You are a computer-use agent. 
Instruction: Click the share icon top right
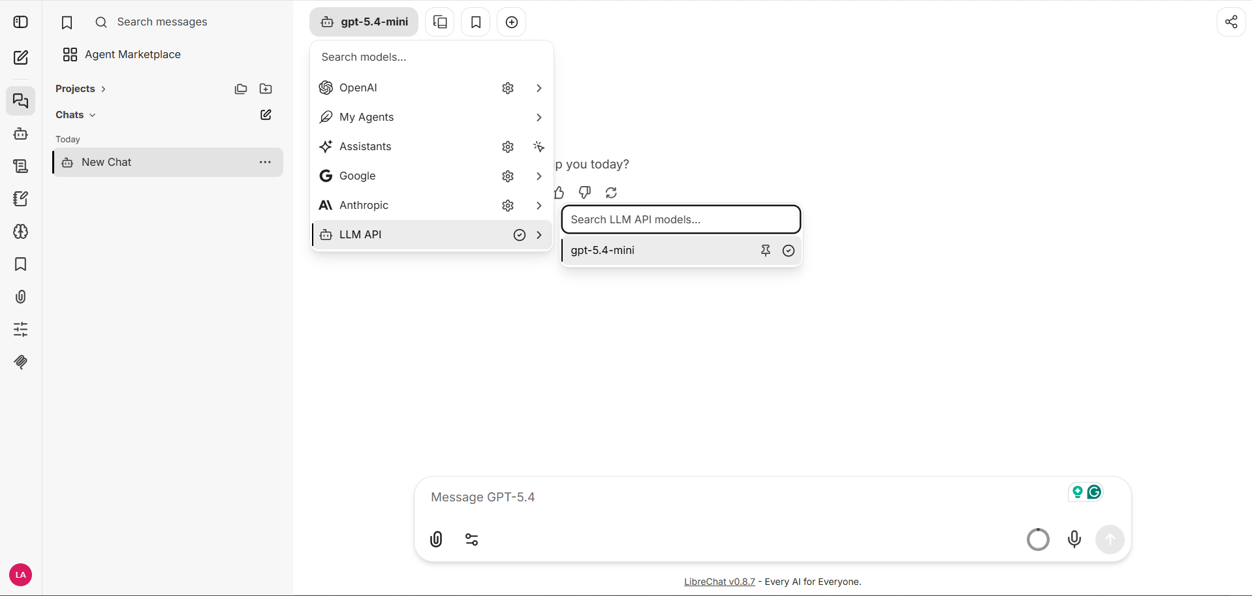point(1231,22)
